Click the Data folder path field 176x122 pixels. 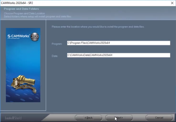pos(119,55)
